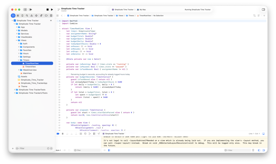Open the Find navigator magnifier icon
The width and height of the screenshot is (276, 164).
[27, 15]
